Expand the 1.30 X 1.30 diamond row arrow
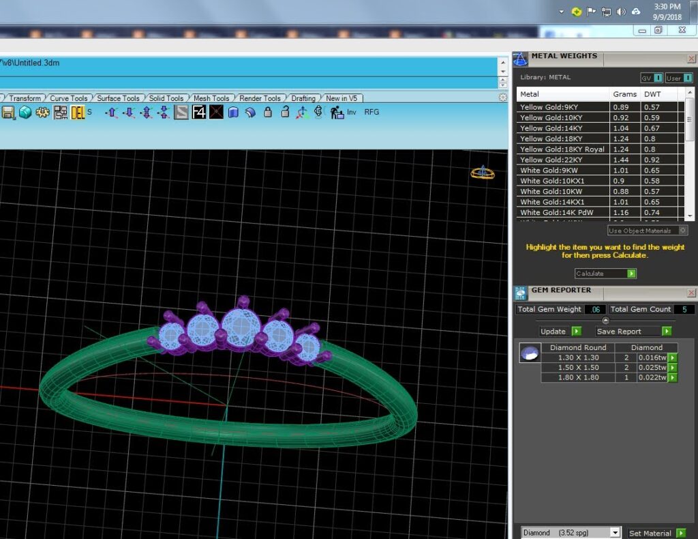 coord(673,358)
